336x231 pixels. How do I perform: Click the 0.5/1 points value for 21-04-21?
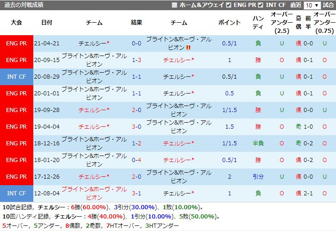coord(230,44)
